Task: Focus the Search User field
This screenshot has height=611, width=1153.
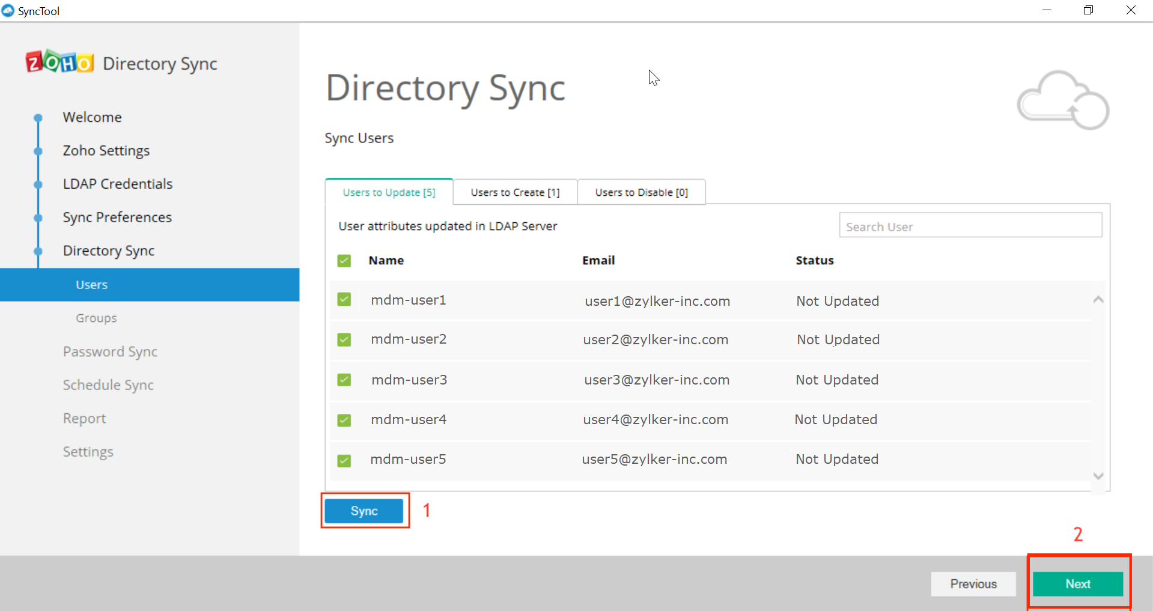Action: (x=970, y=225)
